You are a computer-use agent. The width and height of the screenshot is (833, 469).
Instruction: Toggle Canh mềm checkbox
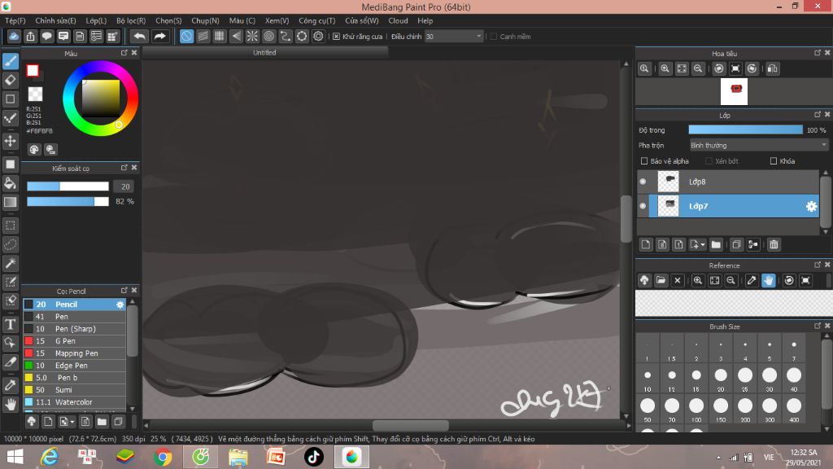[x=494, y=36]
